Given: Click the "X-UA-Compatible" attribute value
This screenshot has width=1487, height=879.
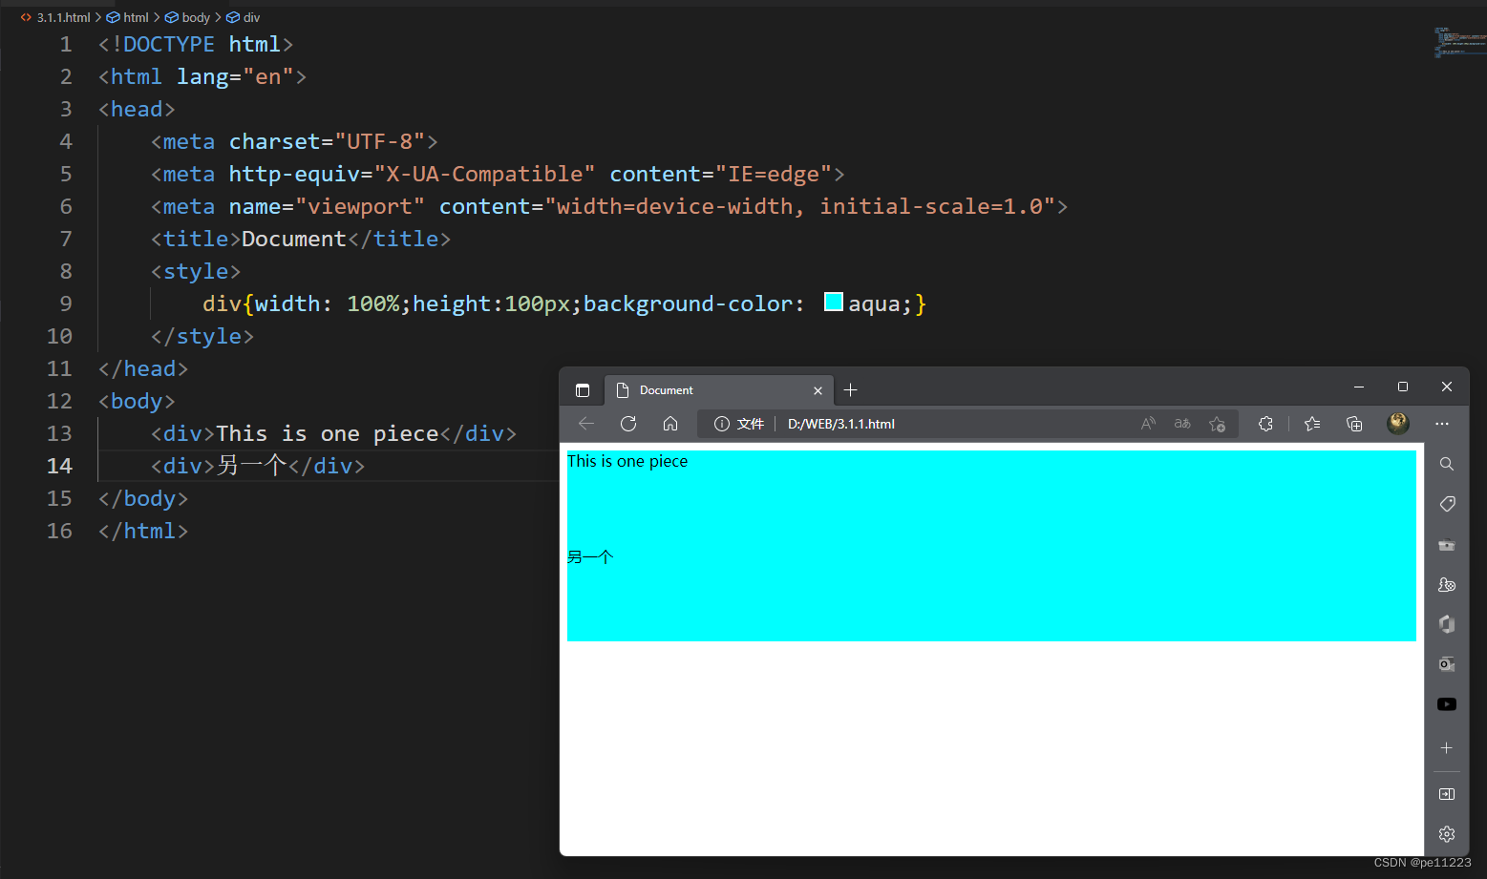Looking at the screenshot, I should coord(484,174).
